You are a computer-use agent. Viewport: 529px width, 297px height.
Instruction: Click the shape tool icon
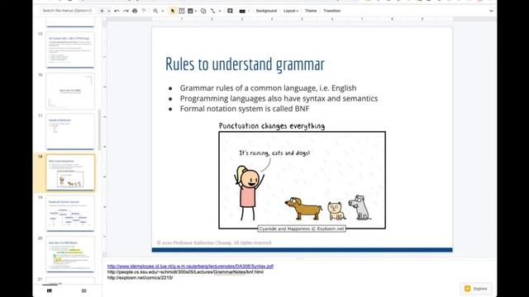(x=203, y=11)
